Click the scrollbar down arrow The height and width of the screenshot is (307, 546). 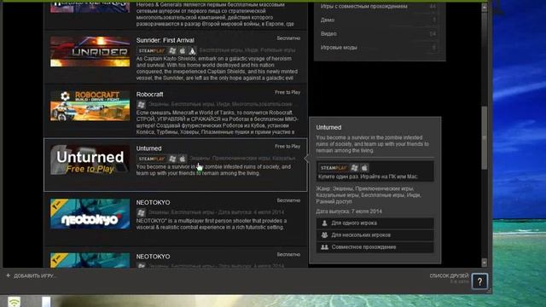tap(485, 262)
